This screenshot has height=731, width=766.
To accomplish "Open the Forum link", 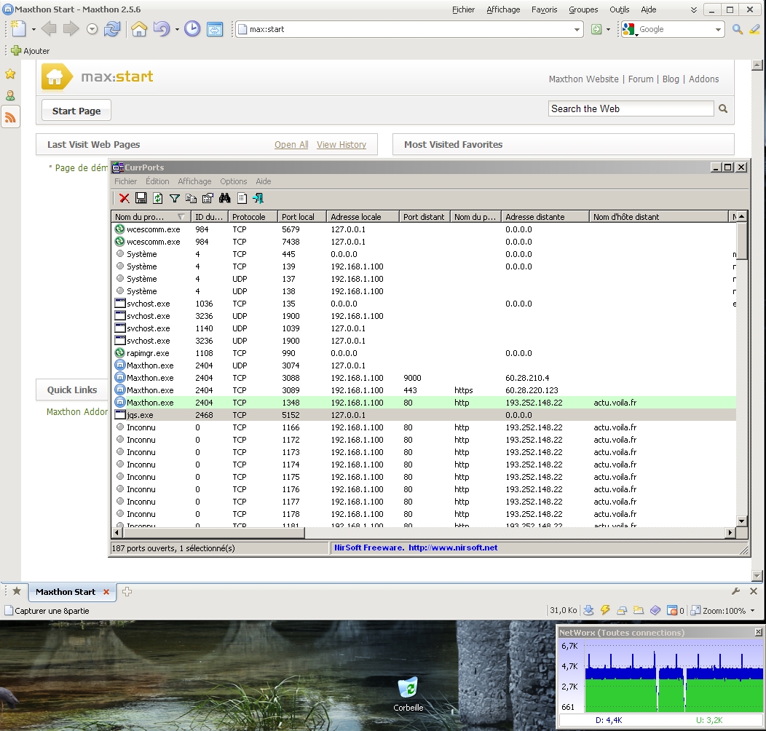I will [641, 79].
